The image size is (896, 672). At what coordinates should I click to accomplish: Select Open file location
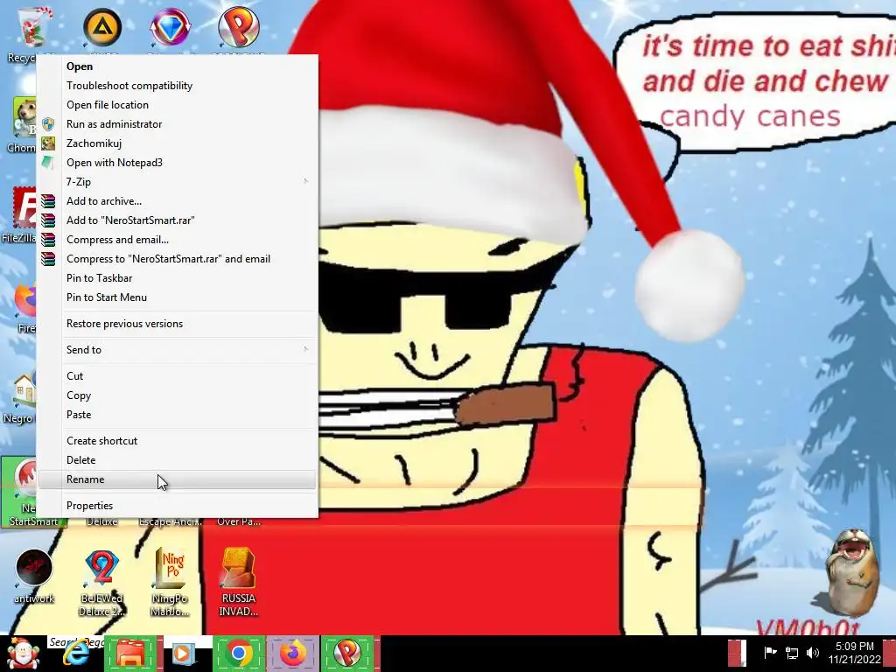[177, 105]
